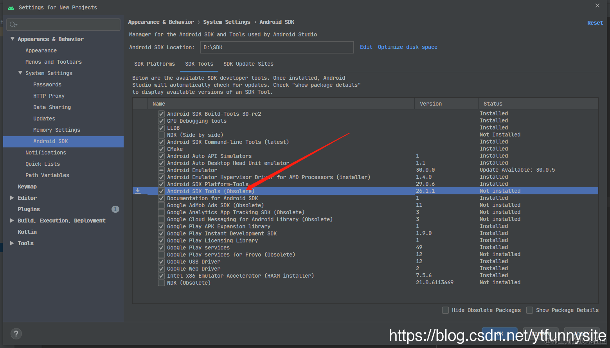Viewport: 610px width, 348px height.
Task: Expand the Tools settings node
Action: 12,243
